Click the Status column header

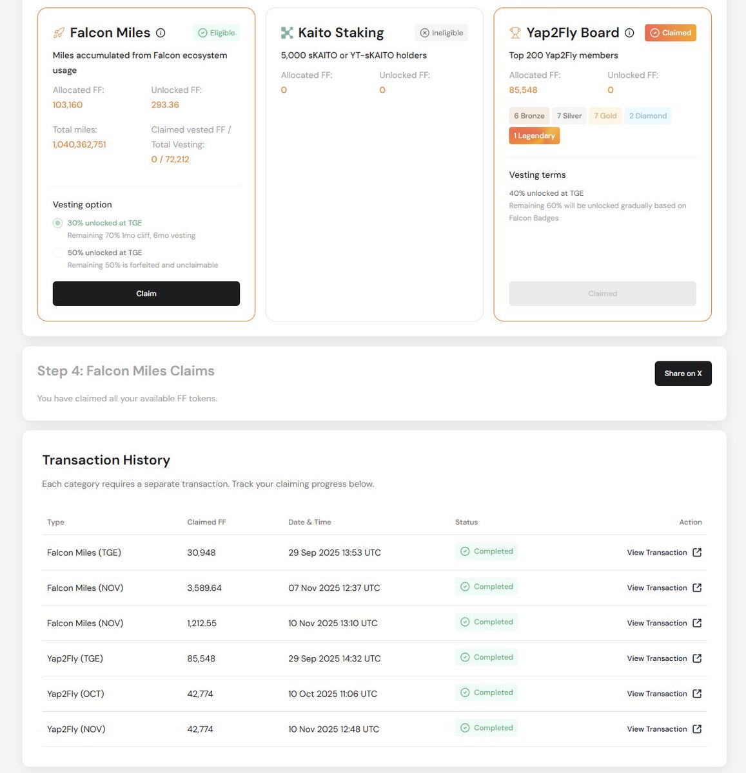click(466, 522)
